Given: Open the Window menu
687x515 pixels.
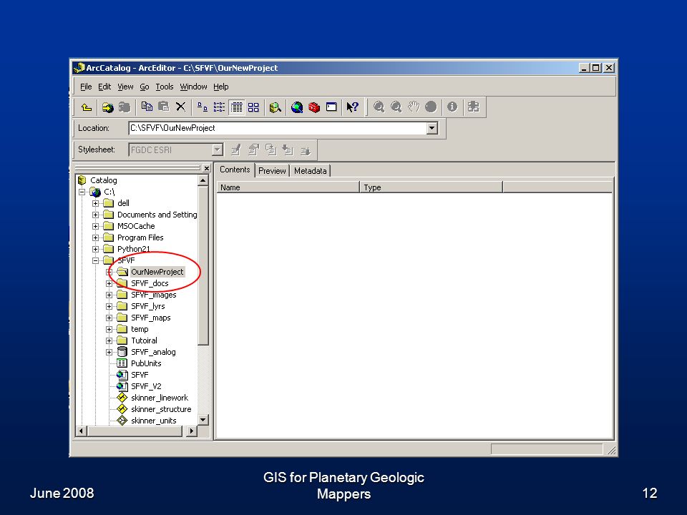Looking at the screenshot, I should tap(193, 87).
